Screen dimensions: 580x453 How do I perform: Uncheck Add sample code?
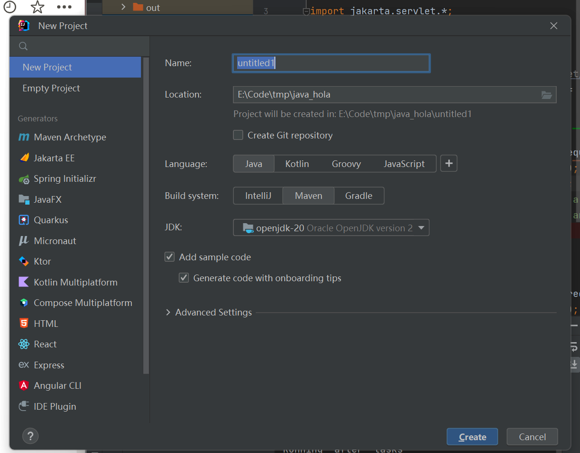click(170, 257)
